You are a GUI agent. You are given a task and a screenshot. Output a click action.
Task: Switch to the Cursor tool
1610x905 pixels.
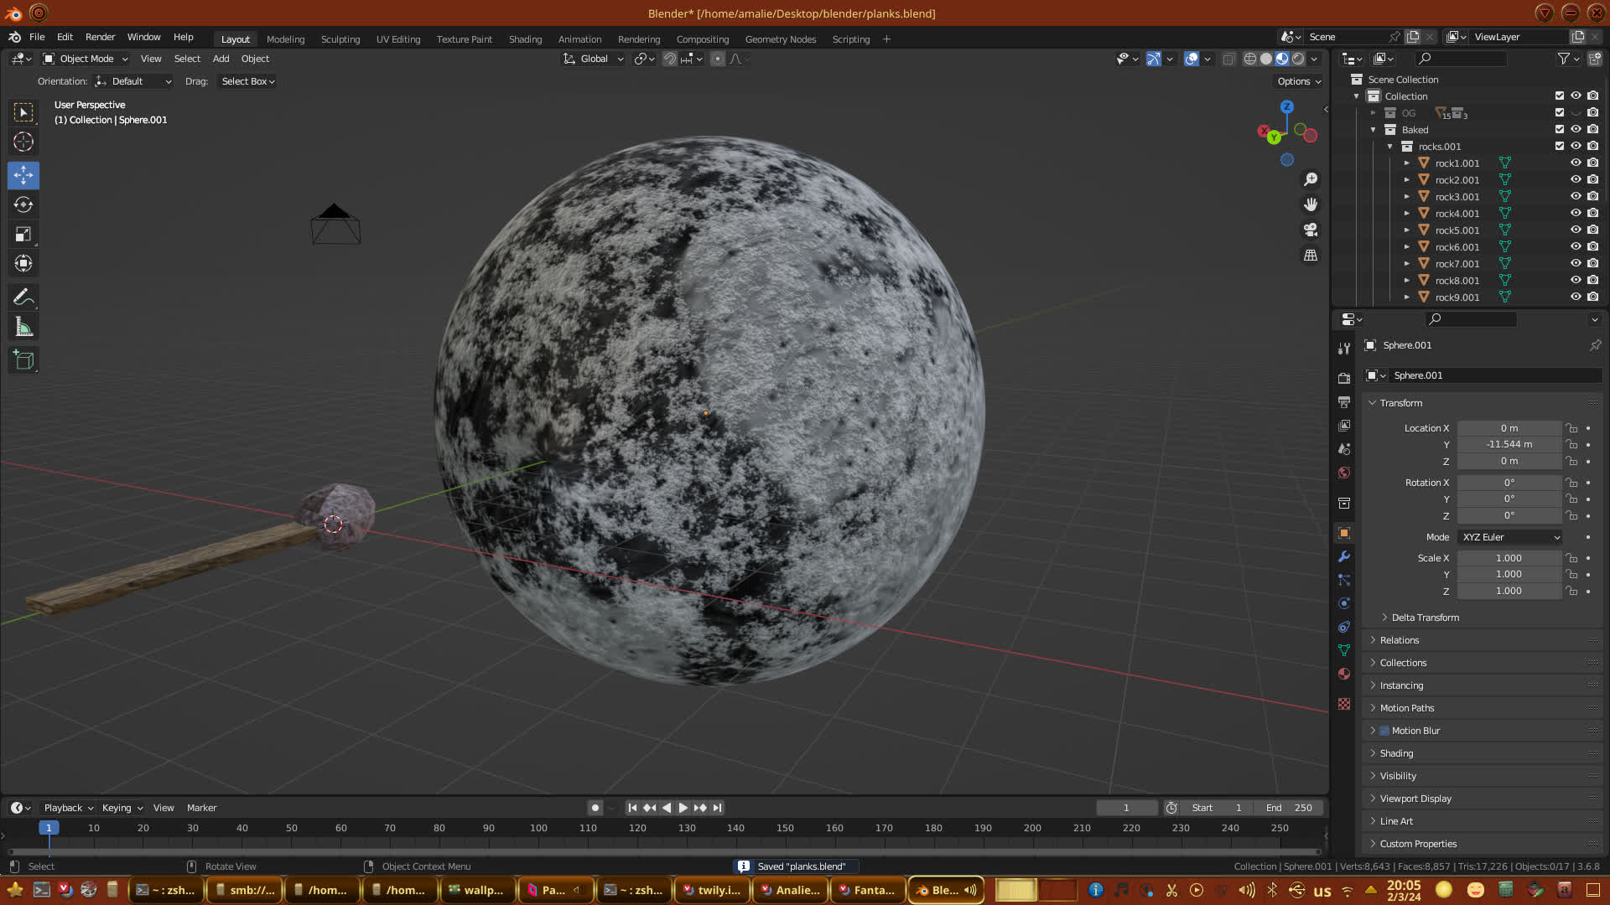(x=23, y=142)
